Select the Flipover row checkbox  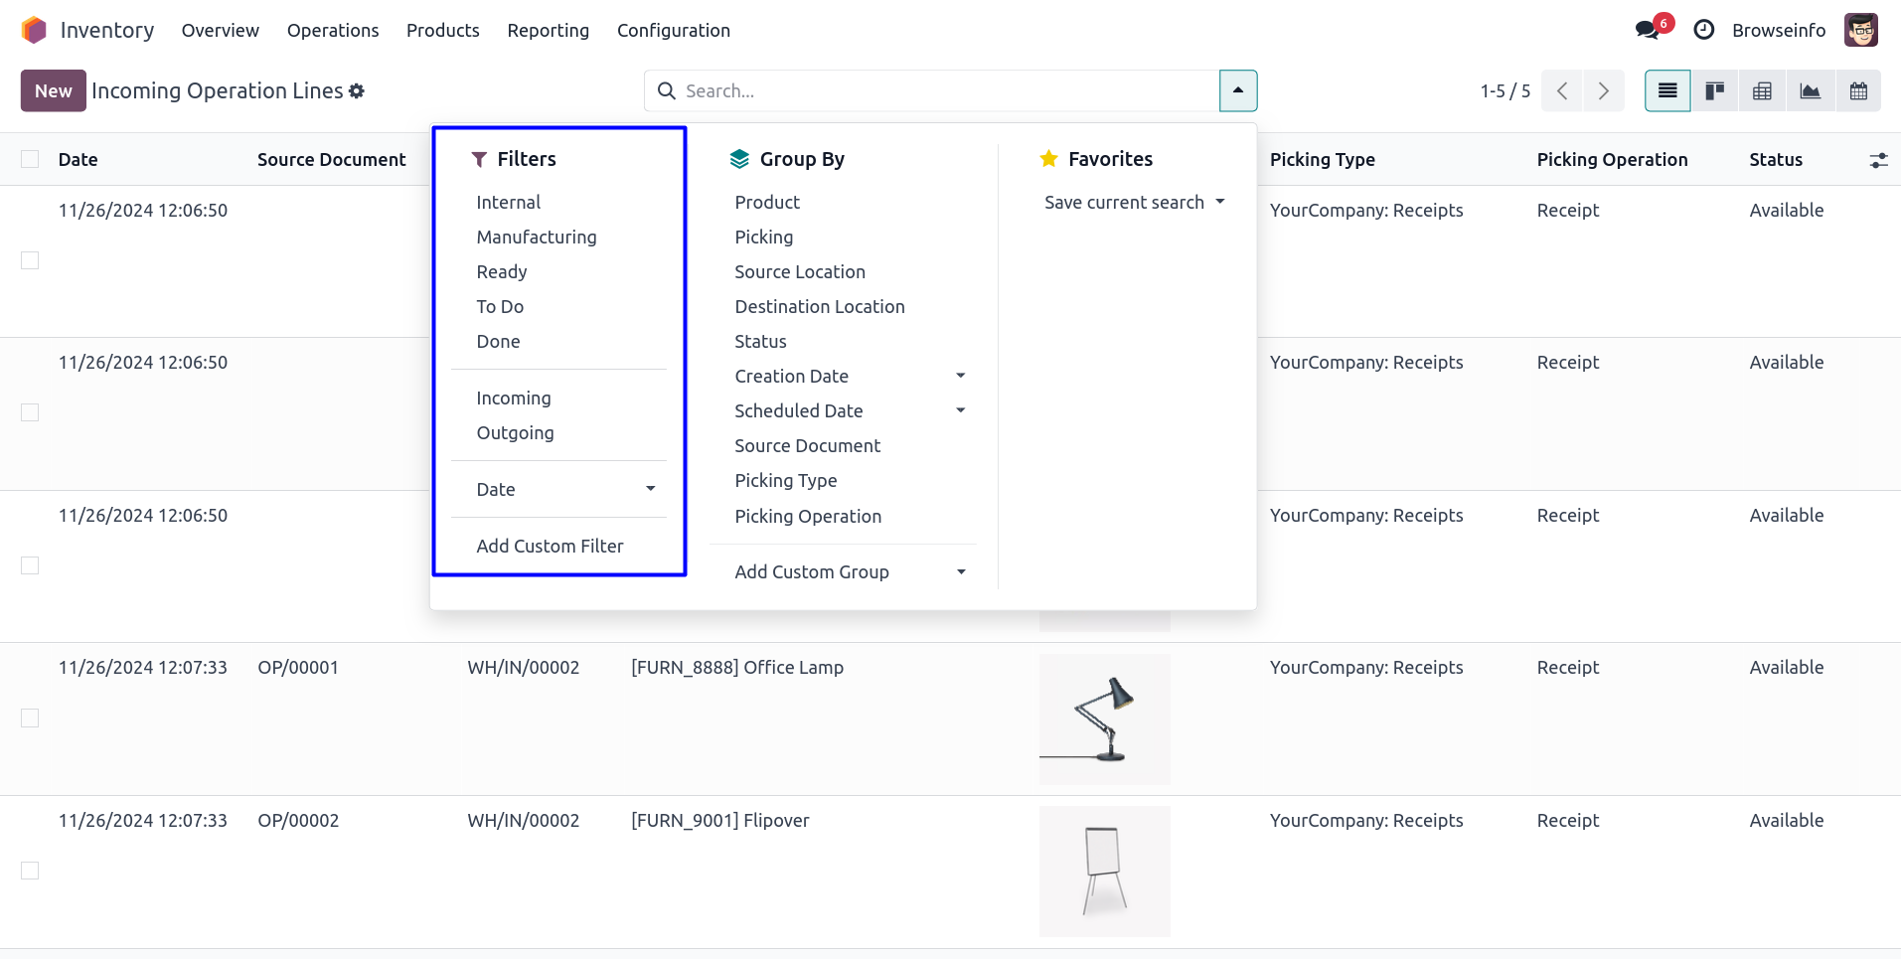click(30, 871)
